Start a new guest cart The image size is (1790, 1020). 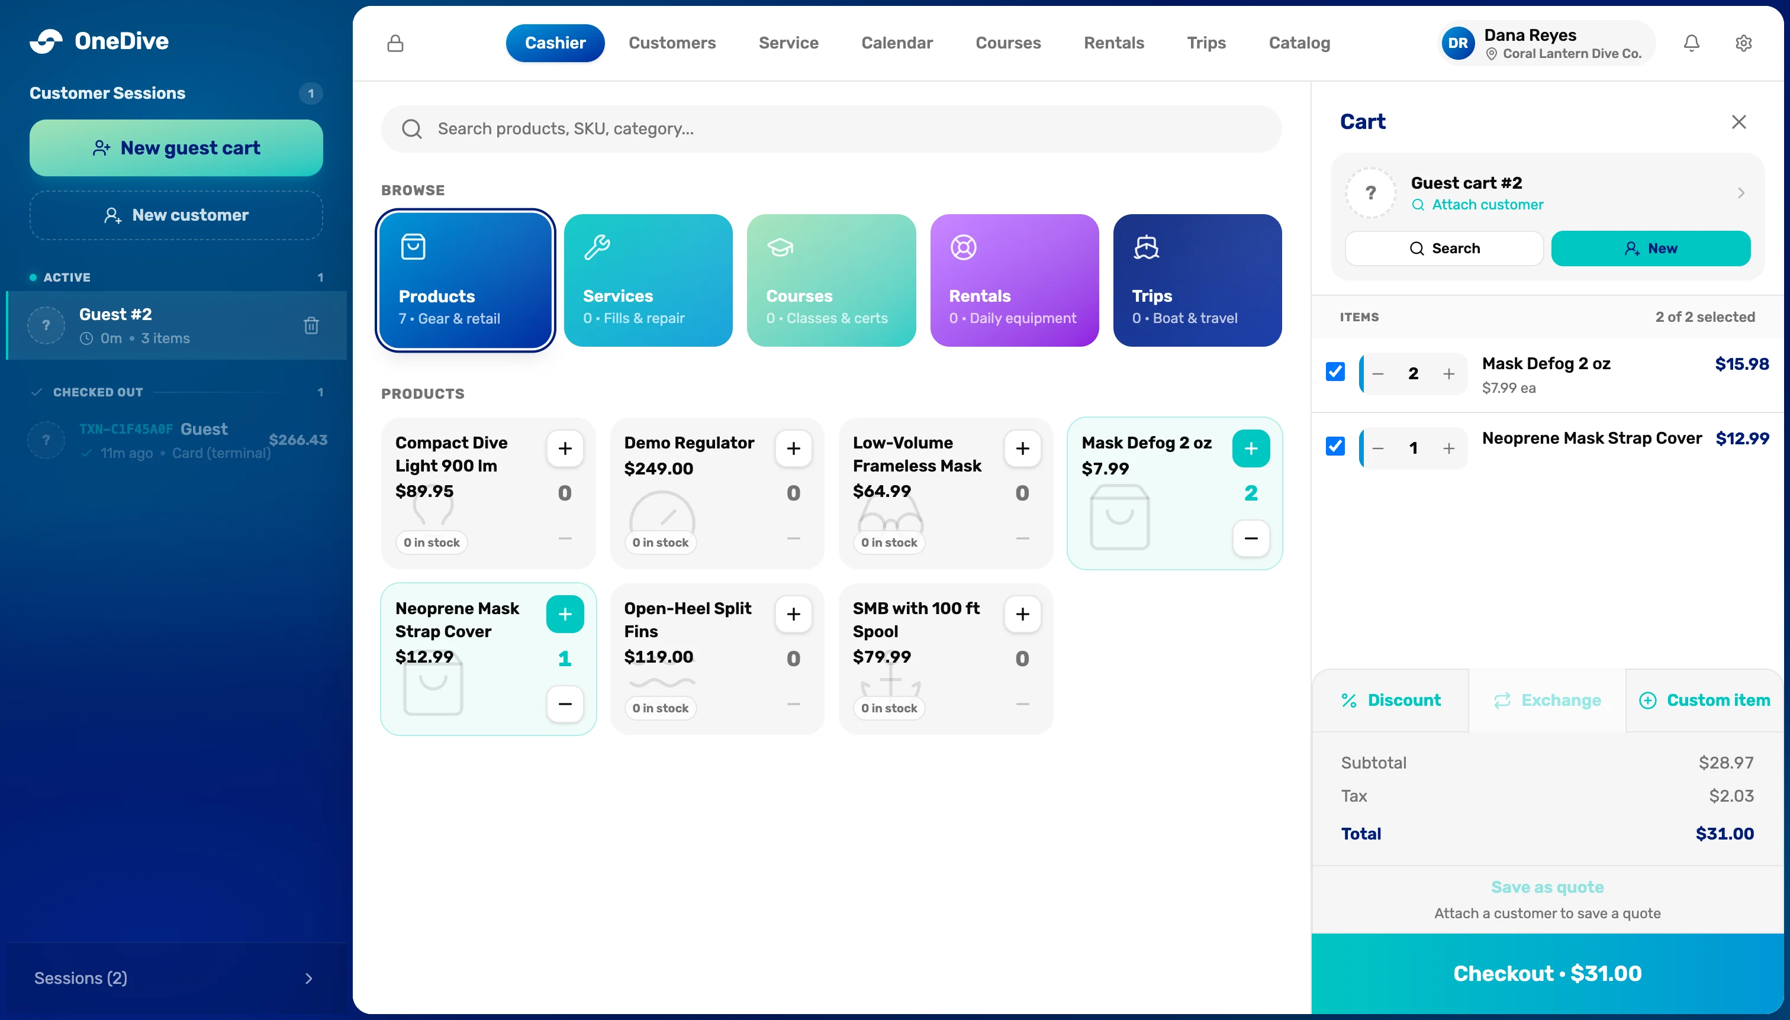[x=176, y=148]
